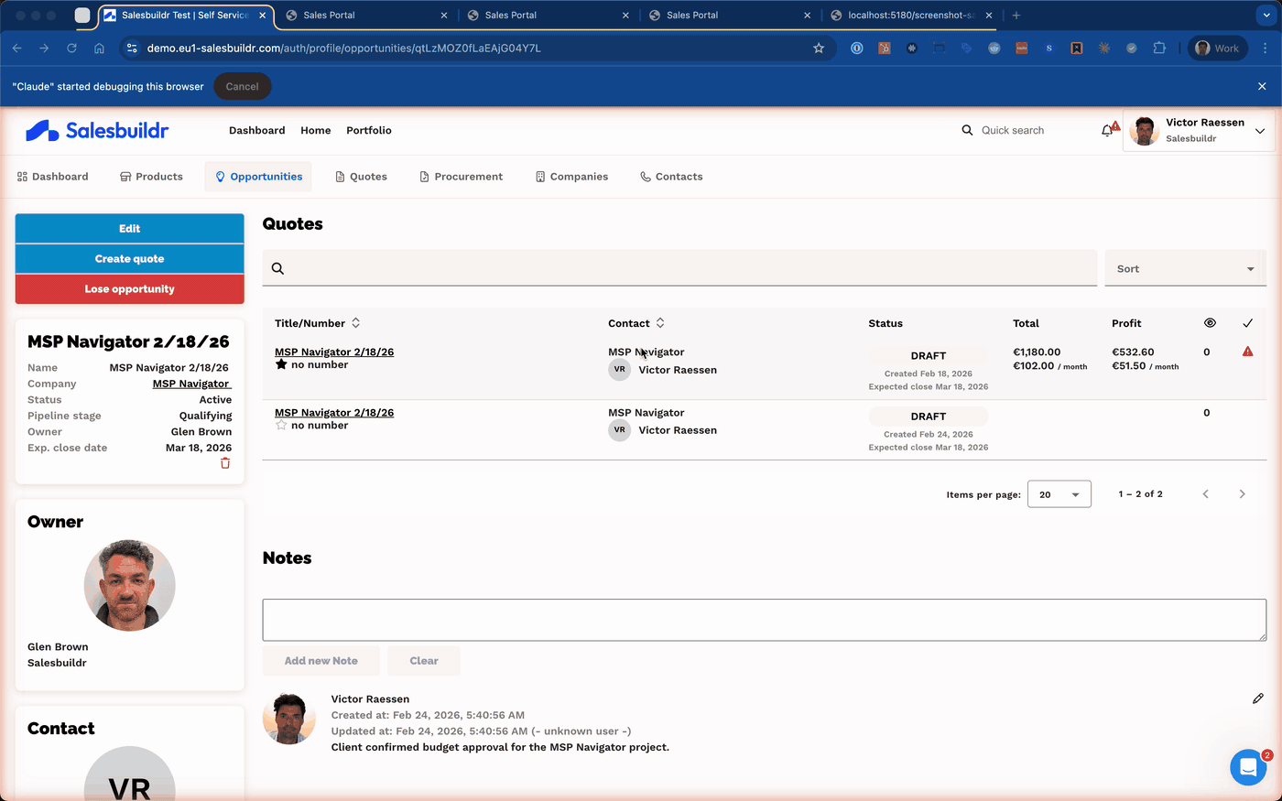Click into the Notes text area
This screenshot has height=801, width=1282.
click(x=765, y=620)
